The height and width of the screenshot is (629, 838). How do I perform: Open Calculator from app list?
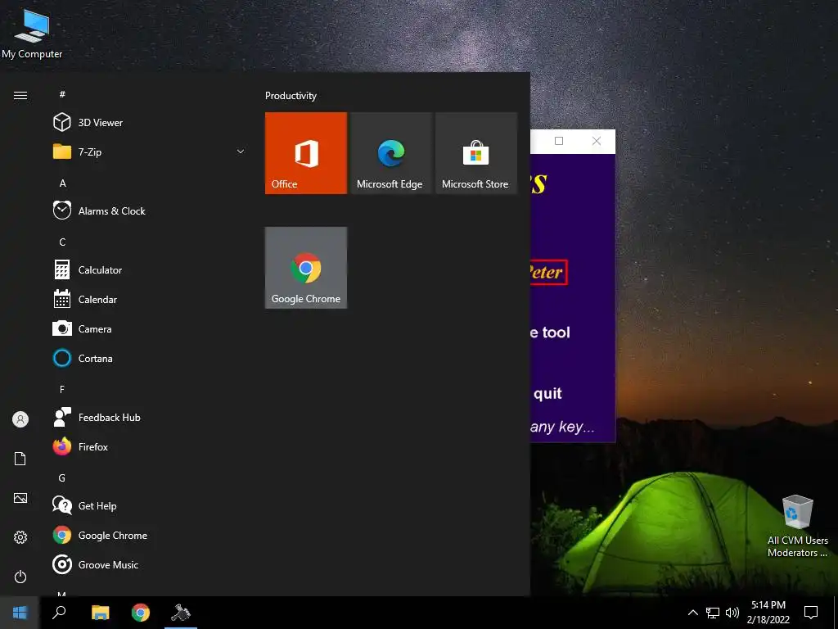click(150, 269)
